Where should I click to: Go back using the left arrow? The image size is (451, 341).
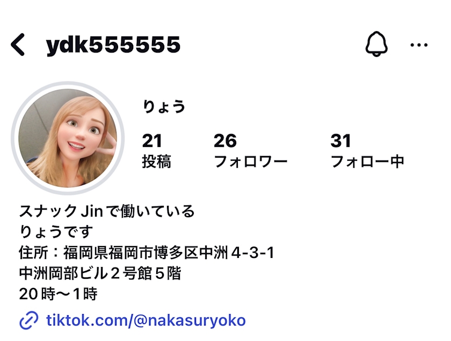pos(18,45)
